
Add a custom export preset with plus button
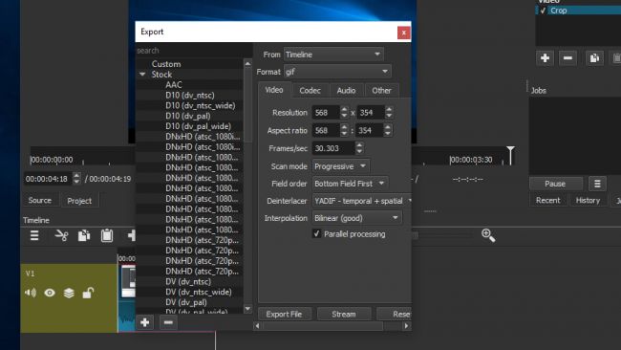pyautogui.click(x=145, y=322)
